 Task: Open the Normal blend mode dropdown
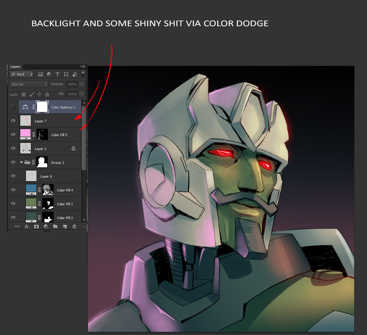[29, 84]
